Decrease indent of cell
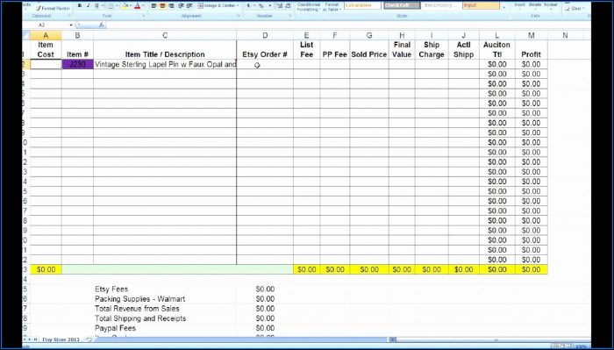This screenshot has width=614, height=350. [x=181, y=6]
